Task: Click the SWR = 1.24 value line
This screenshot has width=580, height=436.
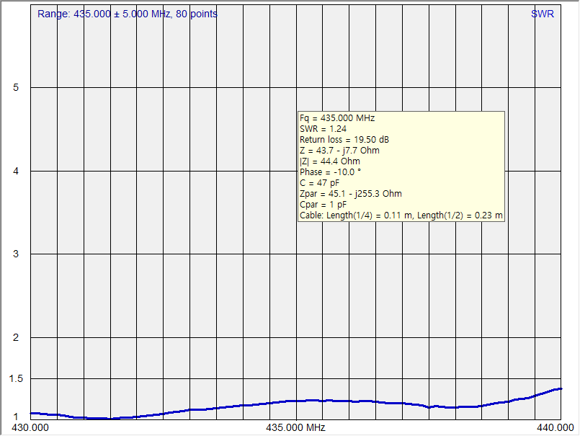Action: [x=322, y=129]
